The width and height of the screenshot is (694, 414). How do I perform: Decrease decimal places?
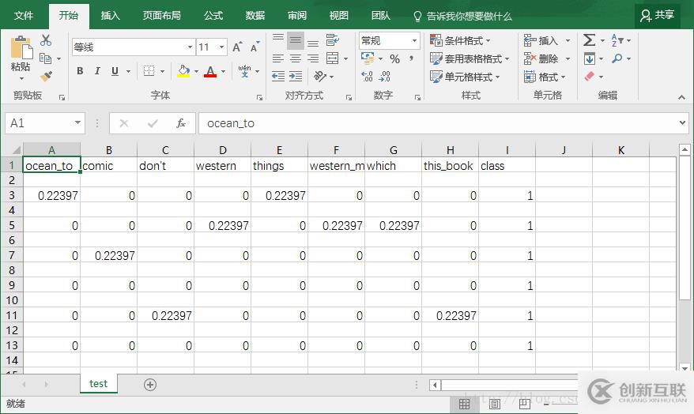(385, 77)
